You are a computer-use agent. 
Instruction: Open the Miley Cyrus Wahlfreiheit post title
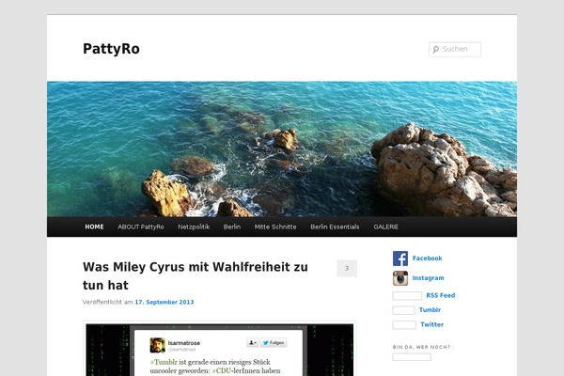[x=196, y=276]
